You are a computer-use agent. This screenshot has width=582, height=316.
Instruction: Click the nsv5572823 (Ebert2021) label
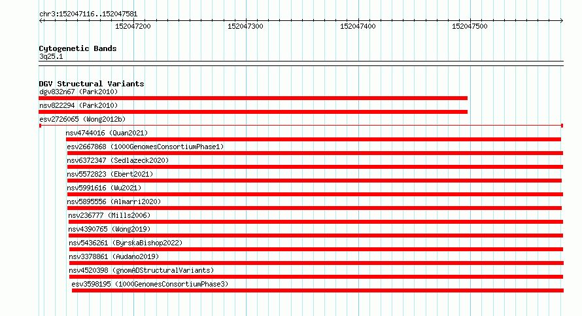pyautogui.click(x=110, y=174)
